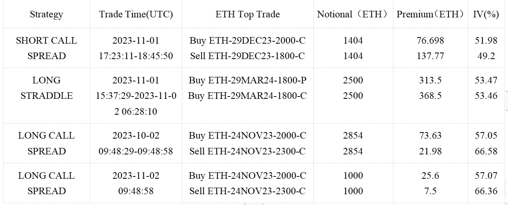Screen dimensions: 508x205
Task: Click the Notional (ETH) column header
Action: (353, 15)
